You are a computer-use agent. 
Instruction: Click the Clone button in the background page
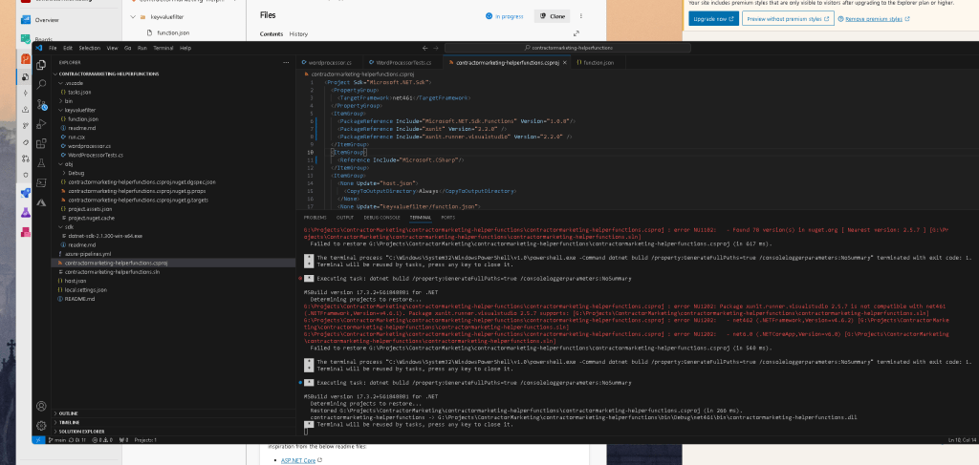click(552, 16)
